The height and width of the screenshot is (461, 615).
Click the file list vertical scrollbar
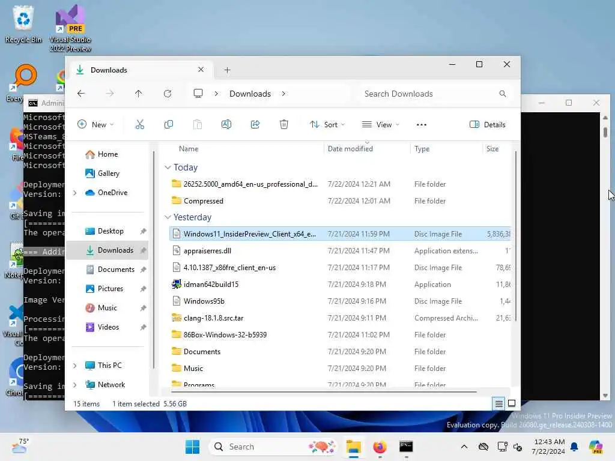point(515,237)
